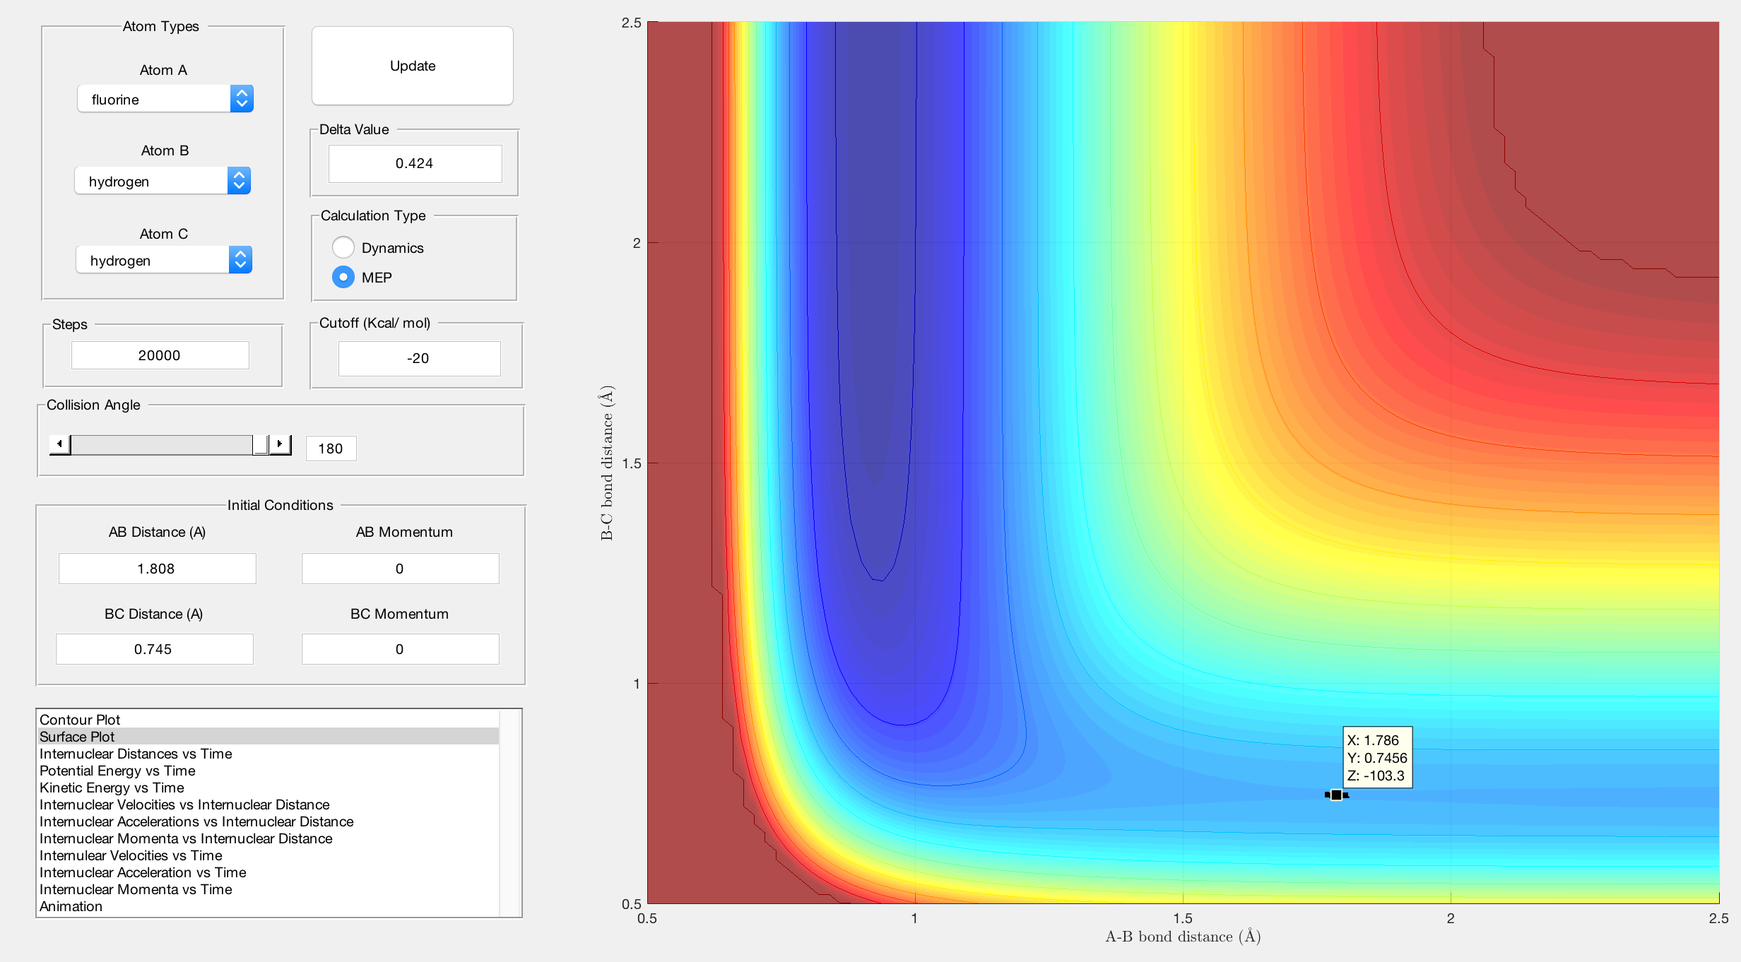The image size is (1741, 962).
Task: Select Kinetic Energy vs Time entry
Action: (112, 787)
